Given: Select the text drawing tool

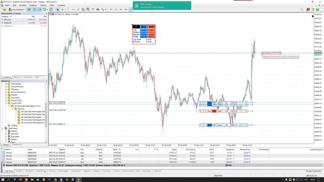Looking at the screenshot, I should click(93, 10).
